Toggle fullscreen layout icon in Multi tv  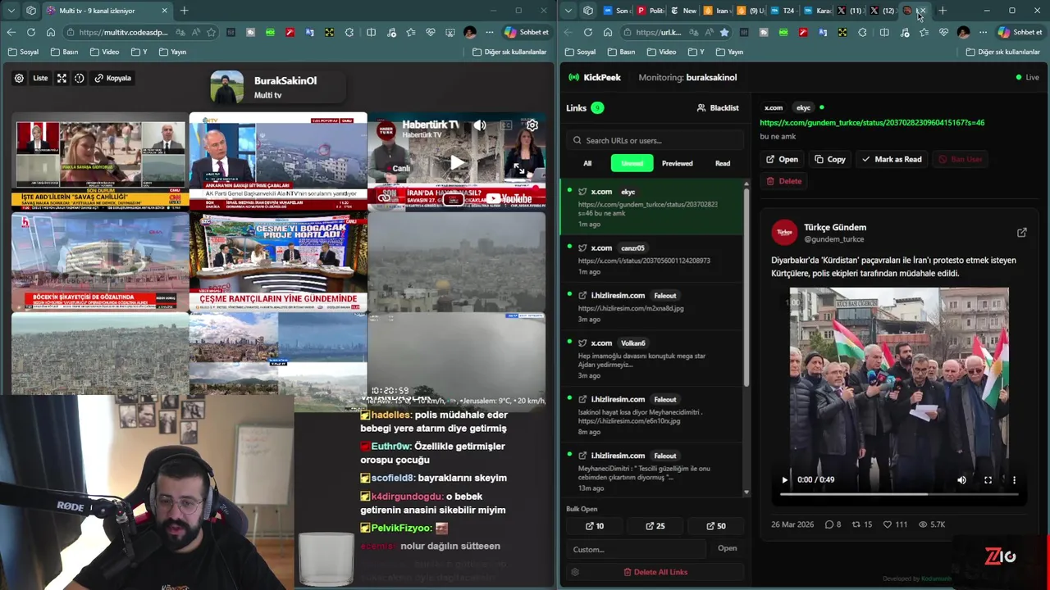(62, 78)
